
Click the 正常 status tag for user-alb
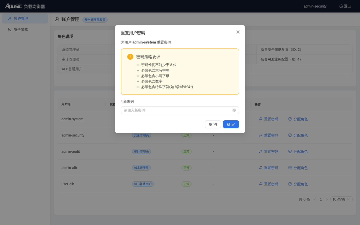point(186,184)
